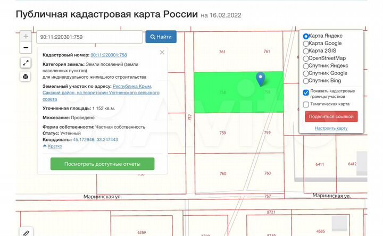Click left Мариинская ул. street label
Image resolution: width=383 pixels, height=236 pixels.
tap(103, 197)
